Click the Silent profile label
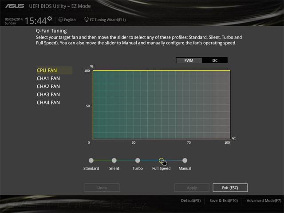Viewport: 284px width, 213px height. 114,169
